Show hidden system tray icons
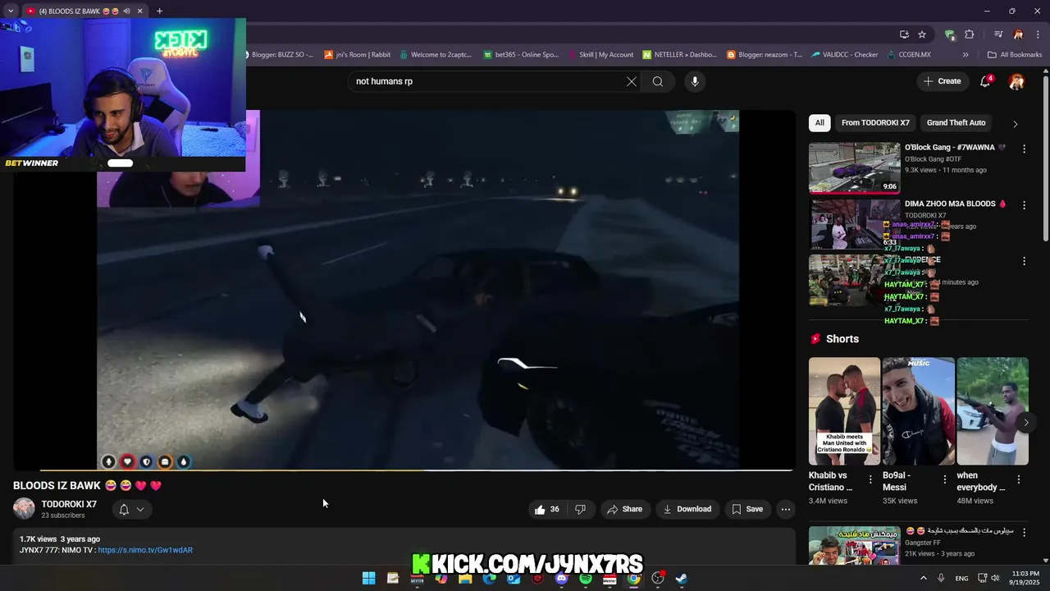Image resolution: width=1050 pixels, height=591 pixels. point(924,578)
